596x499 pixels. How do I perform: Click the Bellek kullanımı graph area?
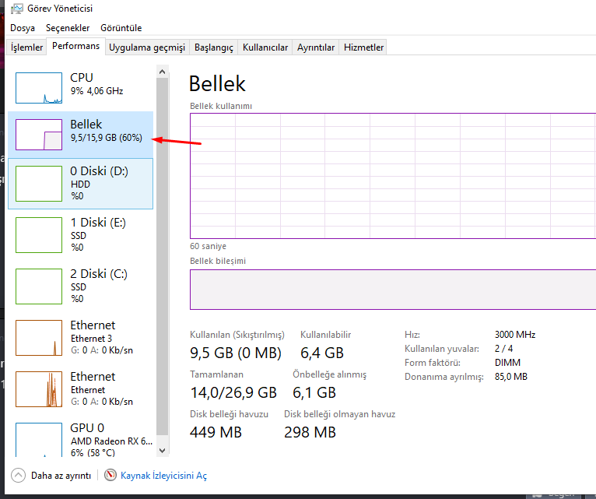click(x=393, y=176)
